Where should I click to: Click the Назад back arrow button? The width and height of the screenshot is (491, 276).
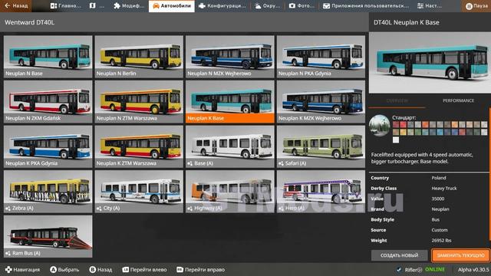(15, 5)
